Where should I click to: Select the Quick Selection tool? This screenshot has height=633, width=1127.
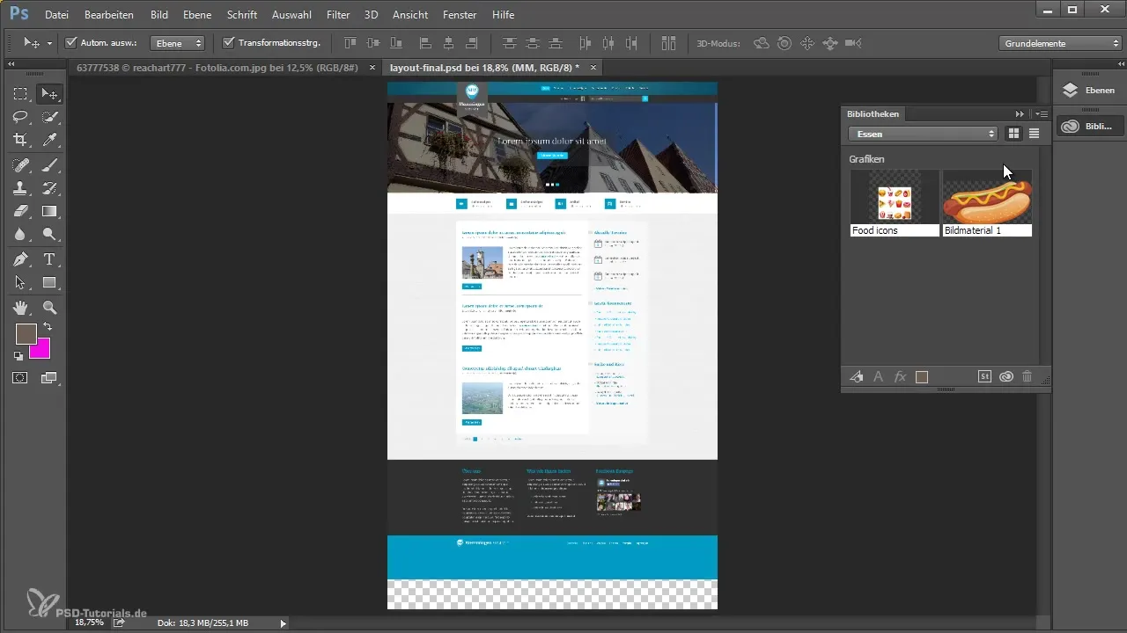[50, 117]
